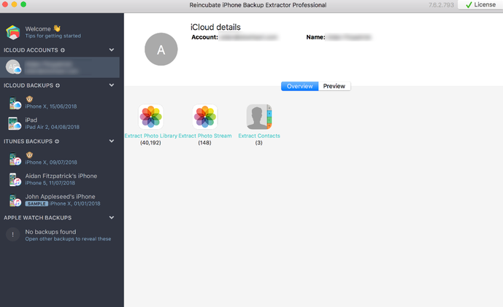The image size is (503, 307).
Task: Click the Extract Photo Stream icon
Action: tap(204, 117)
